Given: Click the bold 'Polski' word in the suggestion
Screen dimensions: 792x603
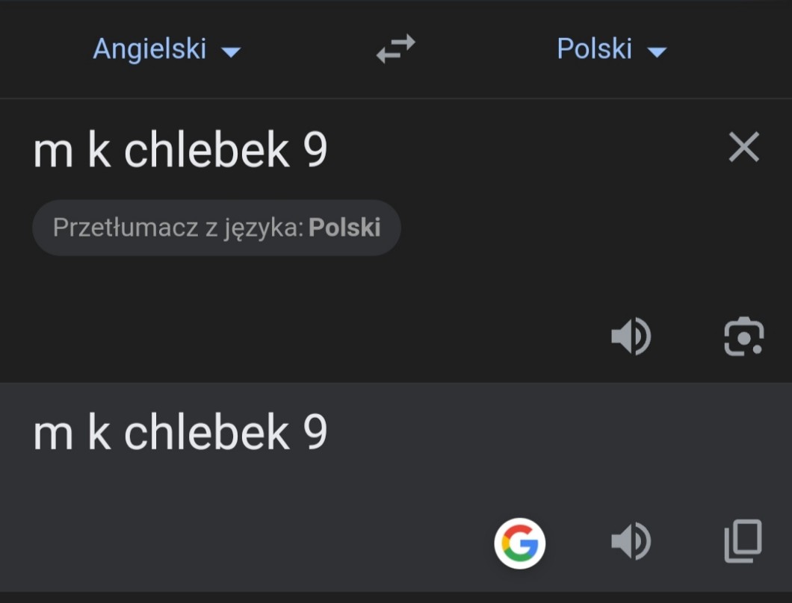Looking at the screenshot, I should coord(344,228).
